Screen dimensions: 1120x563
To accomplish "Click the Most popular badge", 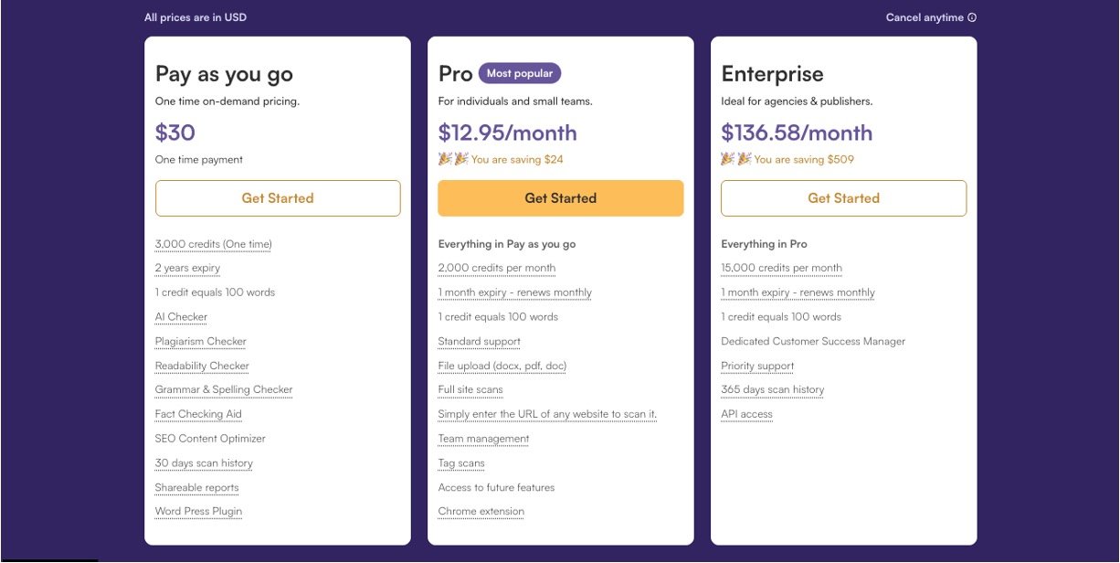I will click(x=520, y=73).
